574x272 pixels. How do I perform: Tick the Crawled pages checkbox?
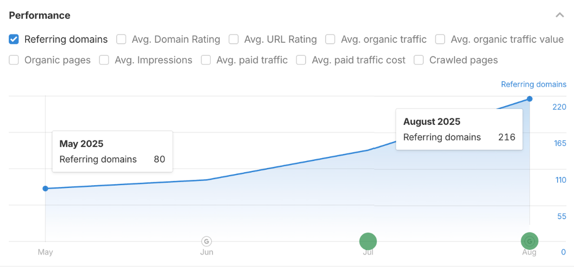[419, 60]
